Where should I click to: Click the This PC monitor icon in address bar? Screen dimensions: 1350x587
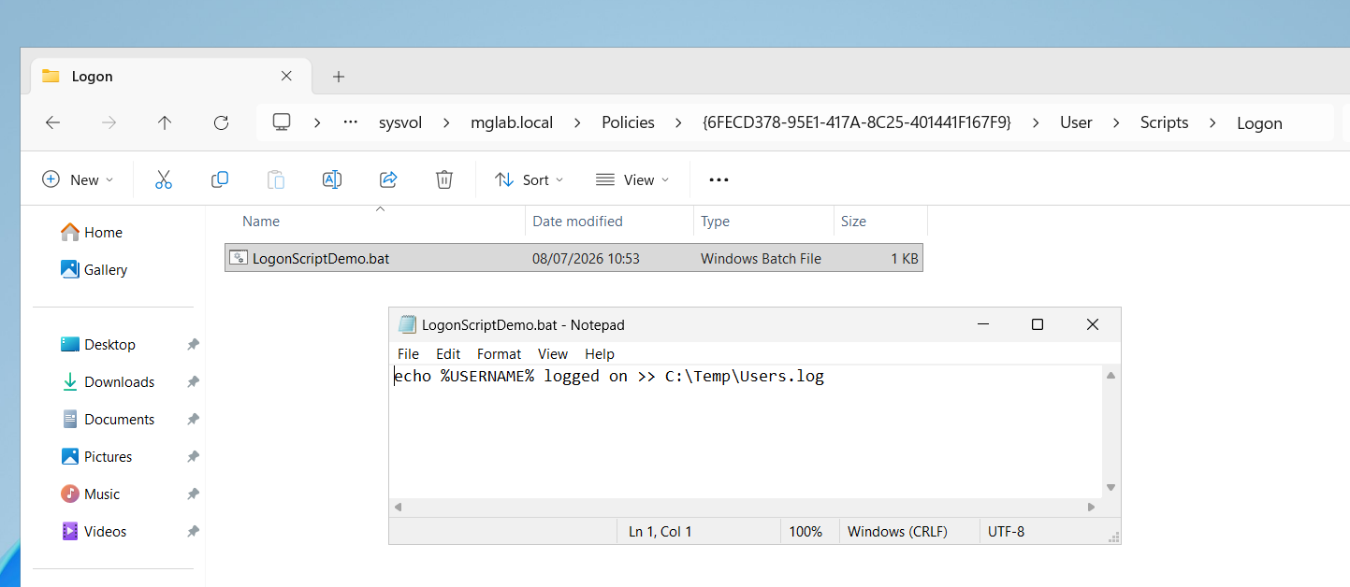[x=281, y=122]
